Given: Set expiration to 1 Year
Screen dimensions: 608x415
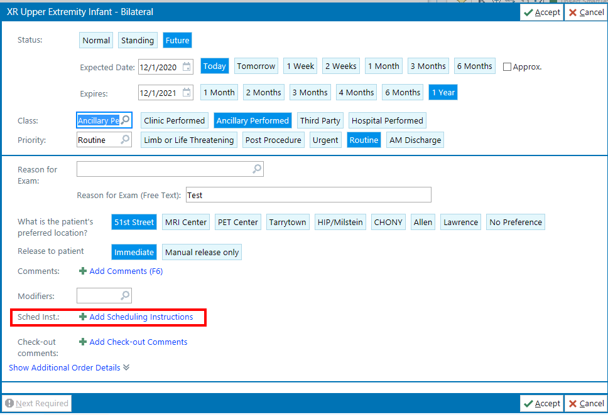Looking at the screenshot, I should [x=443, y=93].
